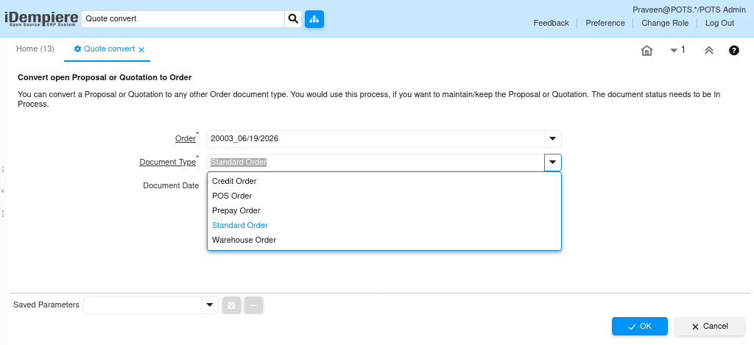Viewport: 754px width, 345px height.
Task: Click the Home house icon
Action: pos(646,51)
